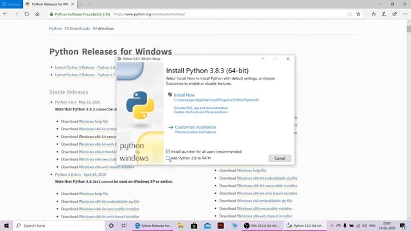Image resolution: width=411 pixels, height=231 pixels.
Task: Open the favorites hub icon
Action: point(374,14)
